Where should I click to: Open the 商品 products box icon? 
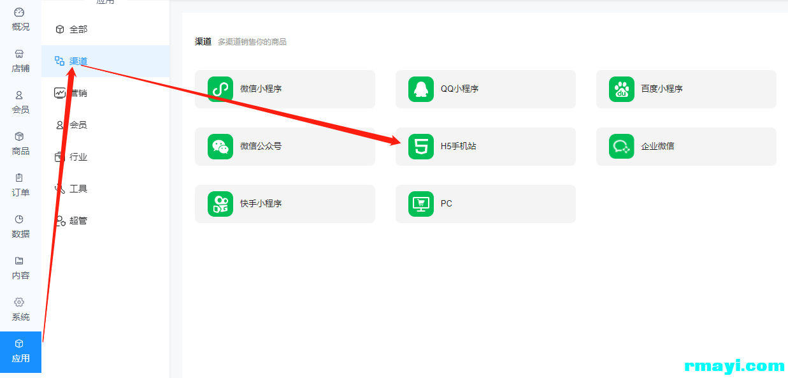click(19, 136)
